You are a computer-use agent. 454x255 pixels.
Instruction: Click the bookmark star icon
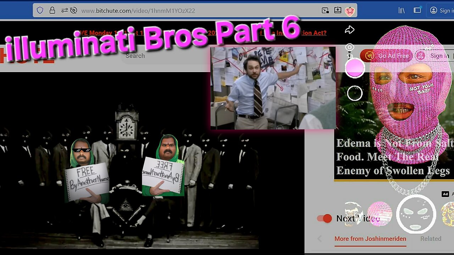350,11
